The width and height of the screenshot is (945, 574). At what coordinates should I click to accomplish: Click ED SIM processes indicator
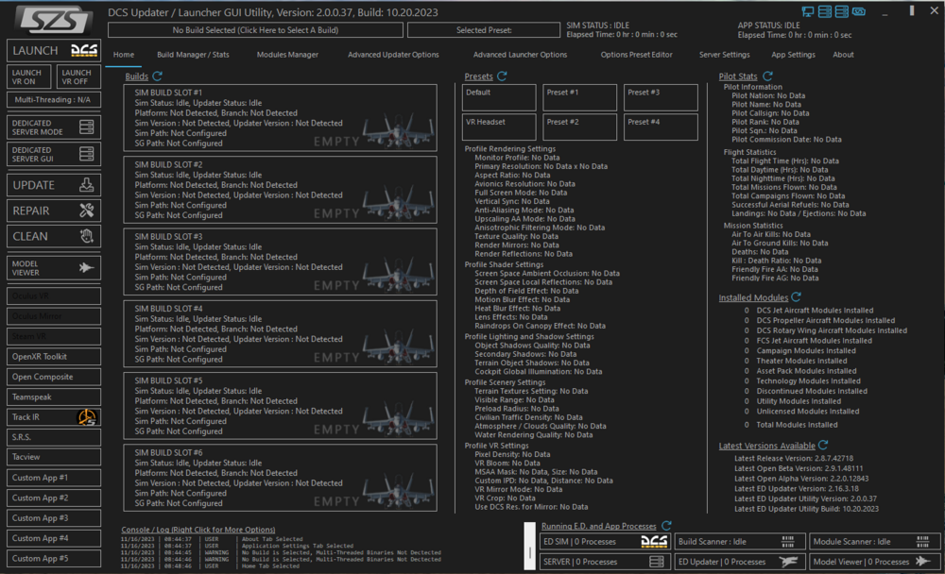tap(605, 542)
